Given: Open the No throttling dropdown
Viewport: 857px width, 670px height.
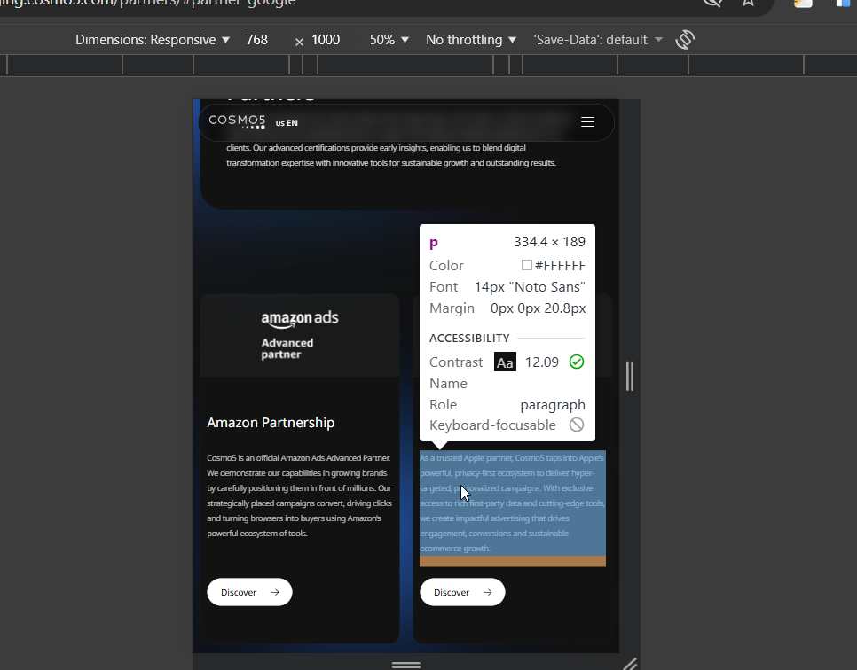Looking at the screenshot, I should point(471,40).
